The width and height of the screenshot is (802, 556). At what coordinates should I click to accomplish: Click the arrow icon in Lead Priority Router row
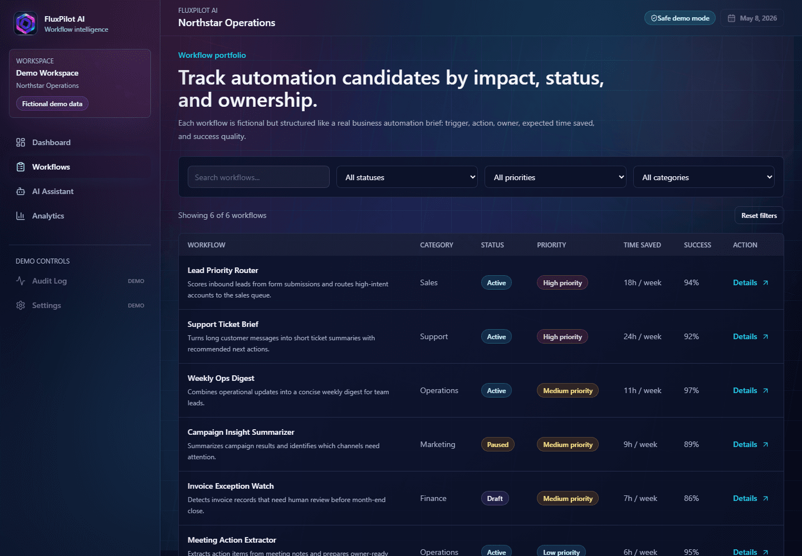[765, 283]
